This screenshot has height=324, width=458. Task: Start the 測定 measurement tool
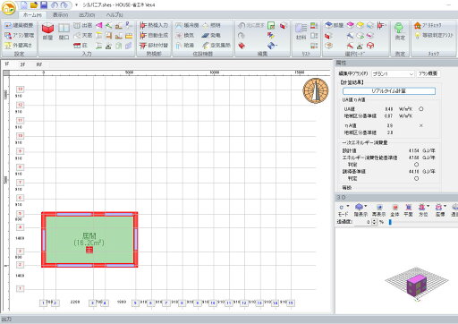[x=400, y=31]
